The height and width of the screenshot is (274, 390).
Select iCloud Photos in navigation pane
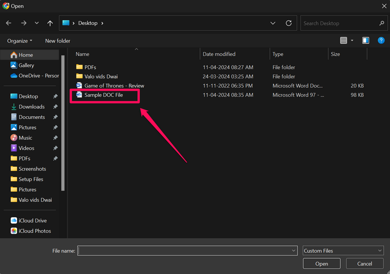[34, 231]
